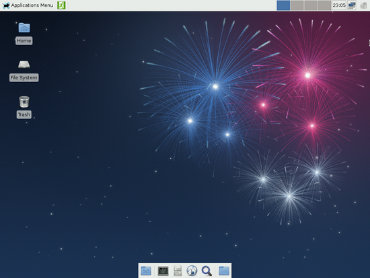Launch the web browser globe icon

click(192, 271)
